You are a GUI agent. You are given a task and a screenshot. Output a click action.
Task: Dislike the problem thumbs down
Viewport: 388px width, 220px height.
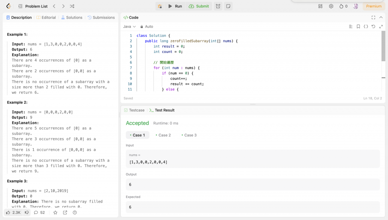click(x=27, y=212)
